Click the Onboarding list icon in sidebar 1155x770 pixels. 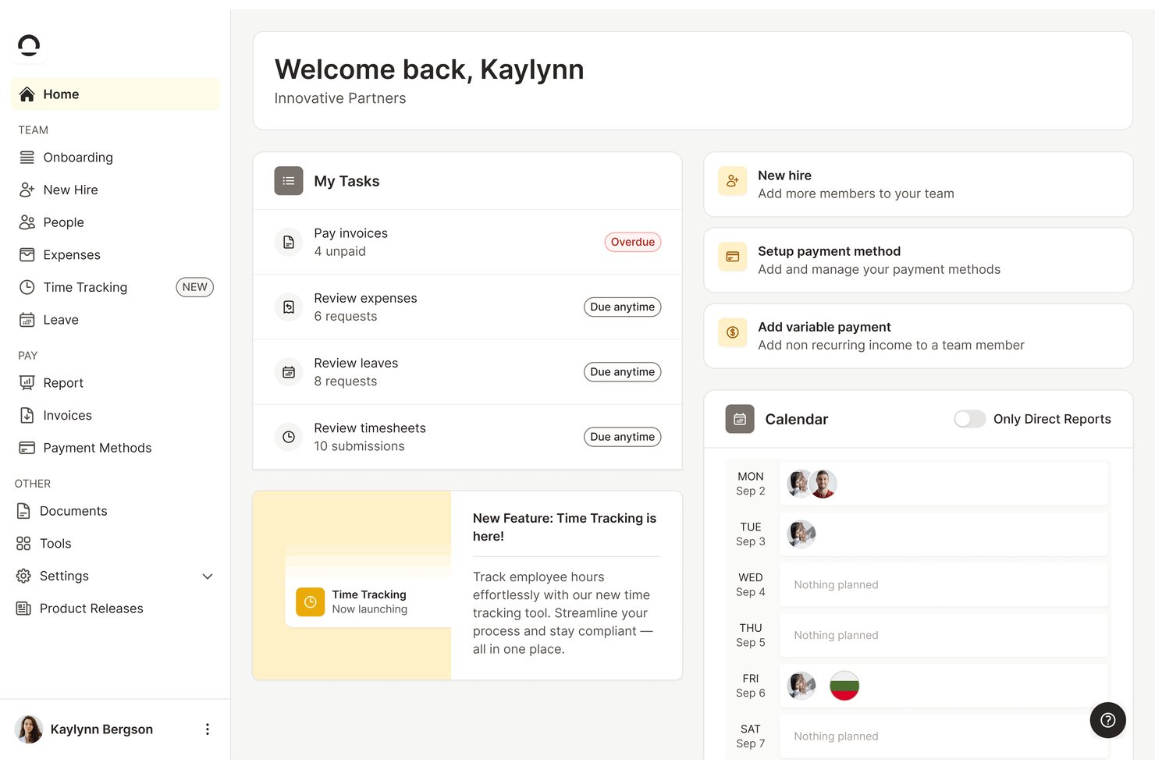coord(27,158)
